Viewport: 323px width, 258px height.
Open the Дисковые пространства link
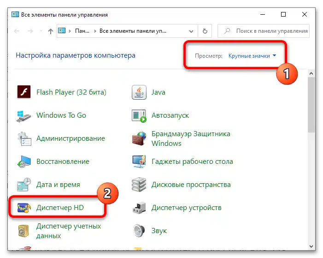191,185
